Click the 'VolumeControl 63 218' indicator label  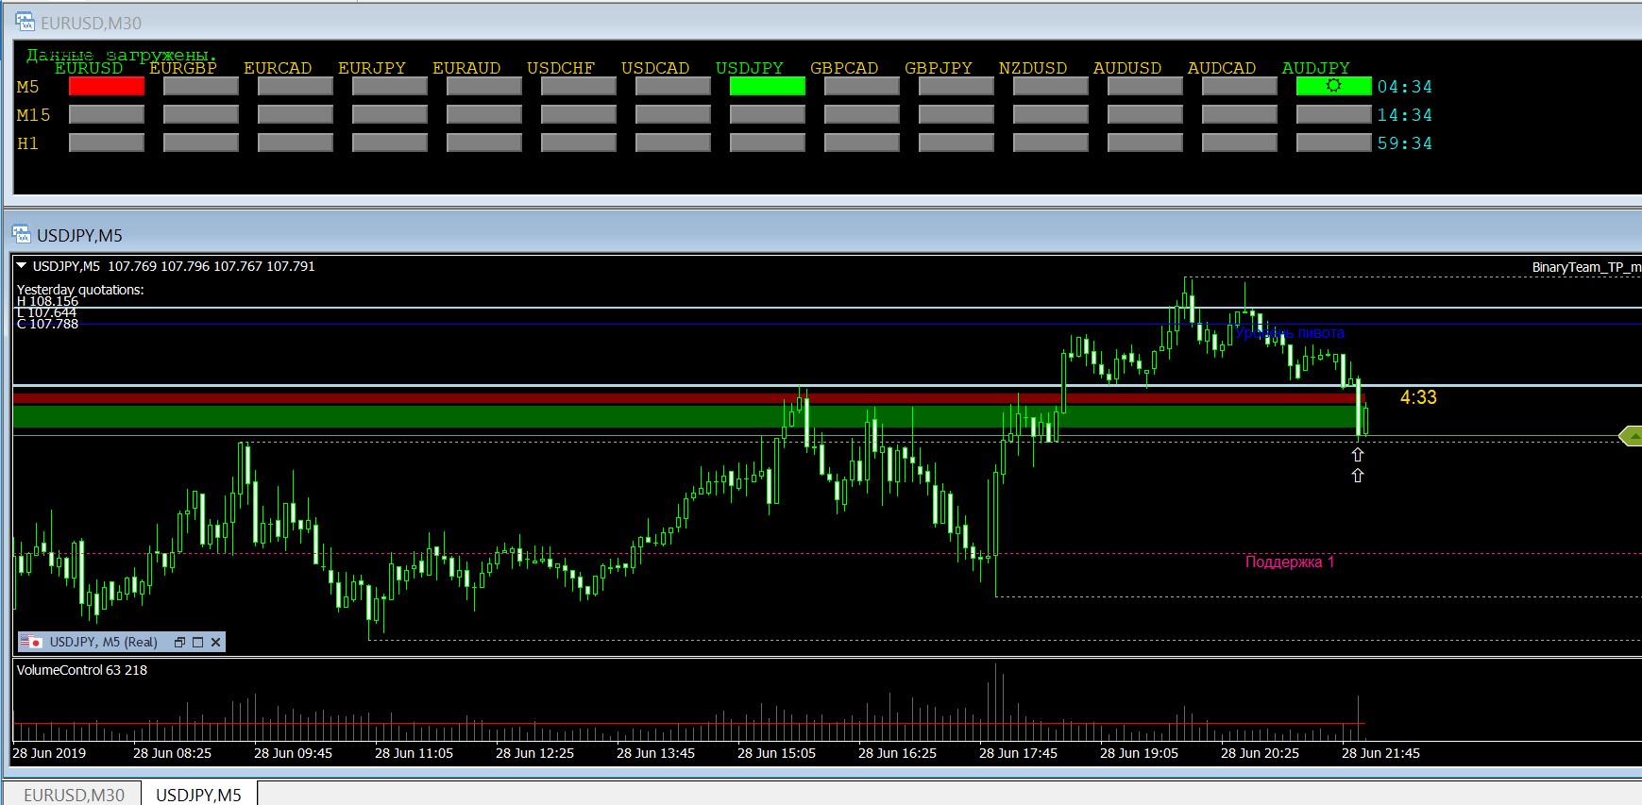[82, 670]
